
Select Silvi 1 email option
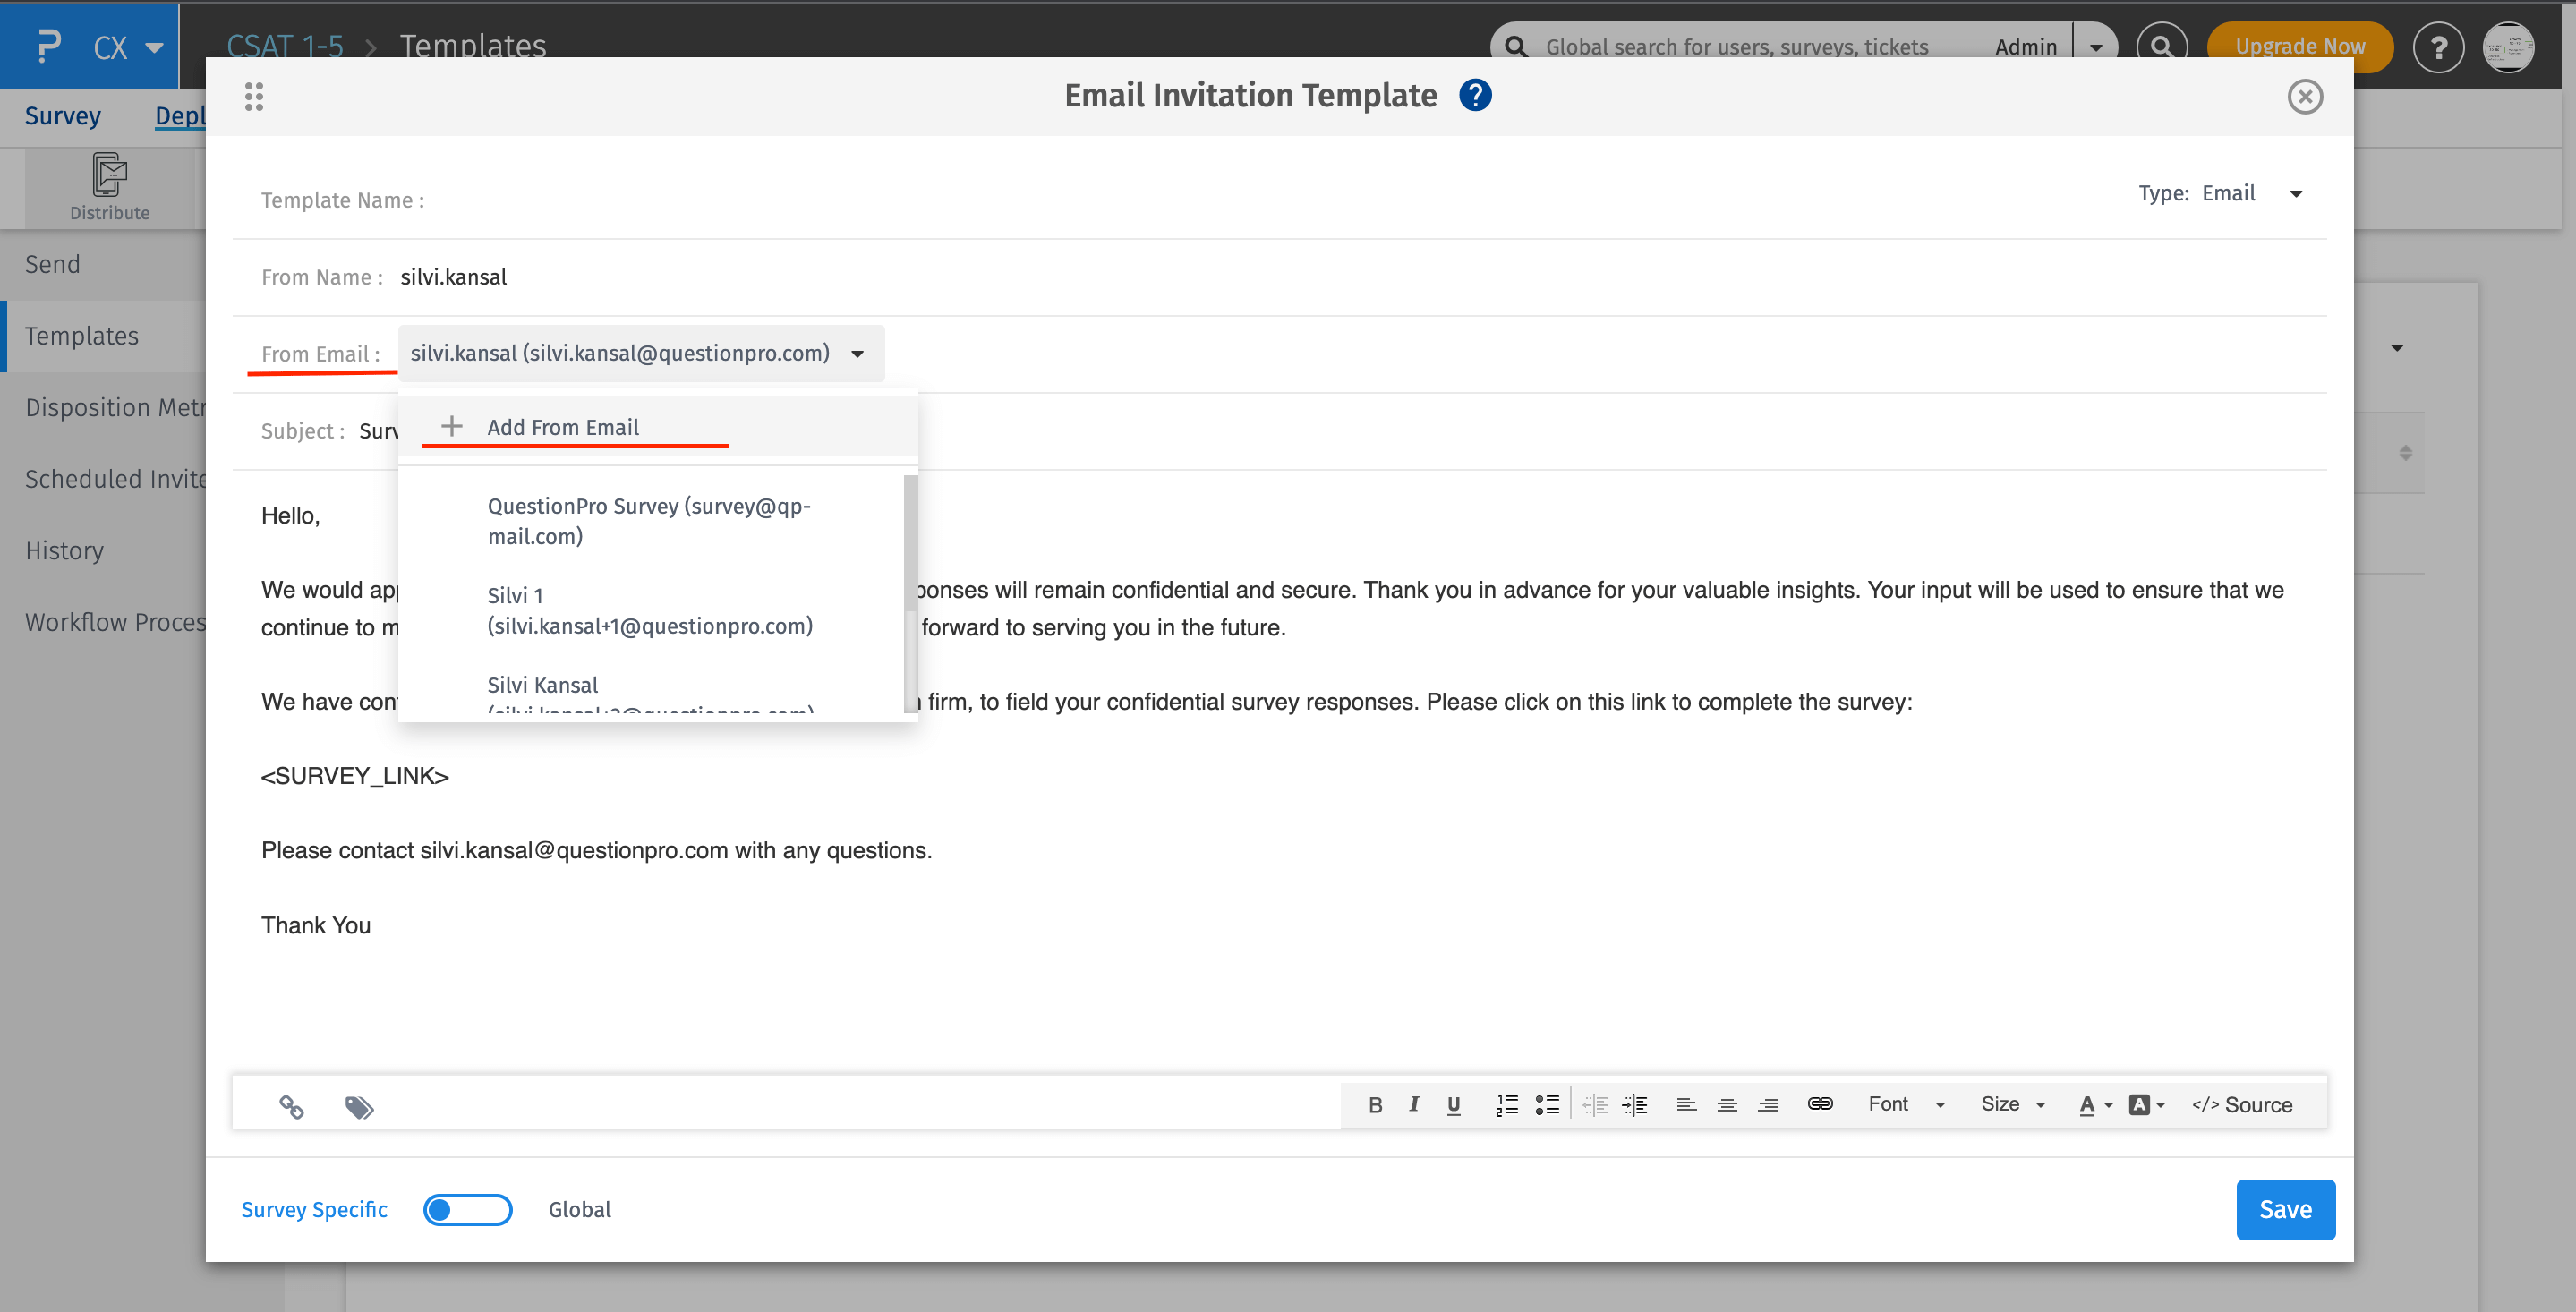pyautogui.click(x=649, y=610)
